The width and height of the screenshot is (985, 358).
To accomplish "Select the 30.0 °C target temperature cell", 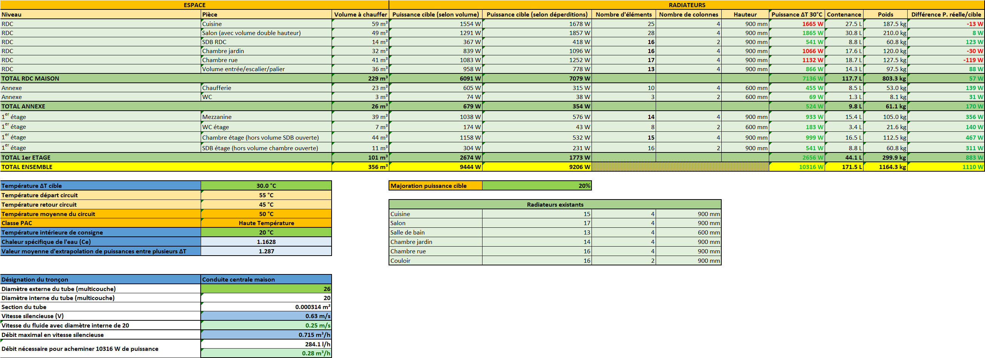I will [266, 186].
